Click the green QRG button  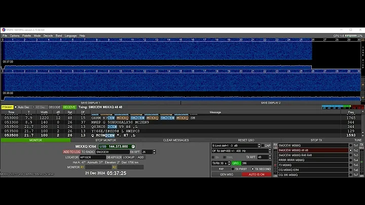click(x=235, y=163)
